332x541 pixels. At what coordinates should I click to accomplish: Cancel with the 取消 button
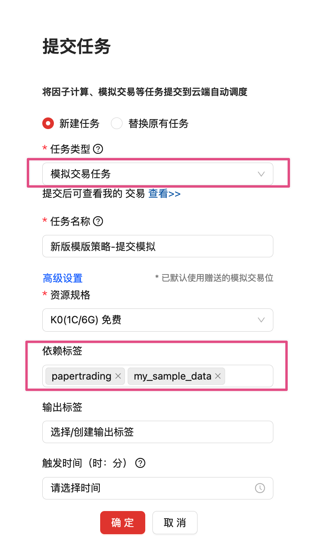coord(175,523)
